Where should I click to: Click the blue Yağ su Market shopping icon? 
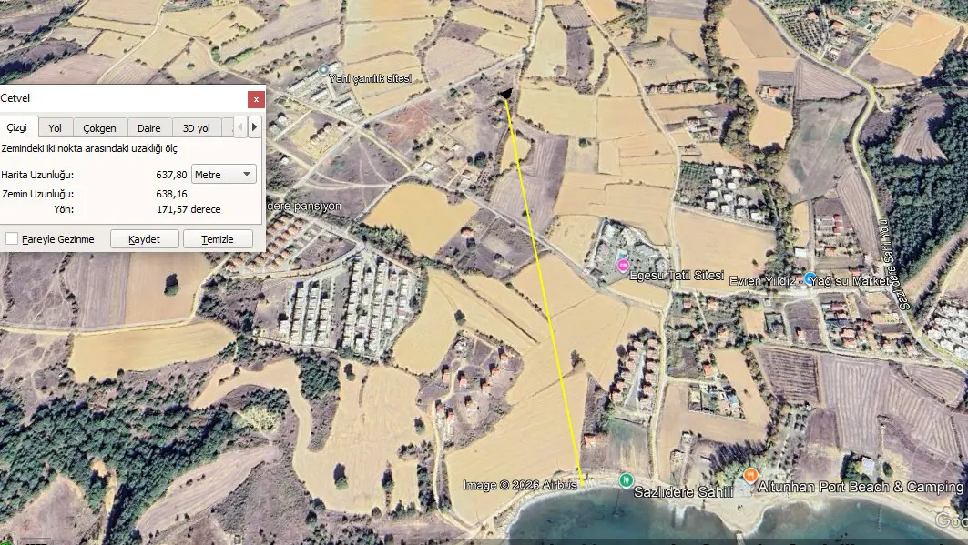pyautogui.click(x=810, y=278)
